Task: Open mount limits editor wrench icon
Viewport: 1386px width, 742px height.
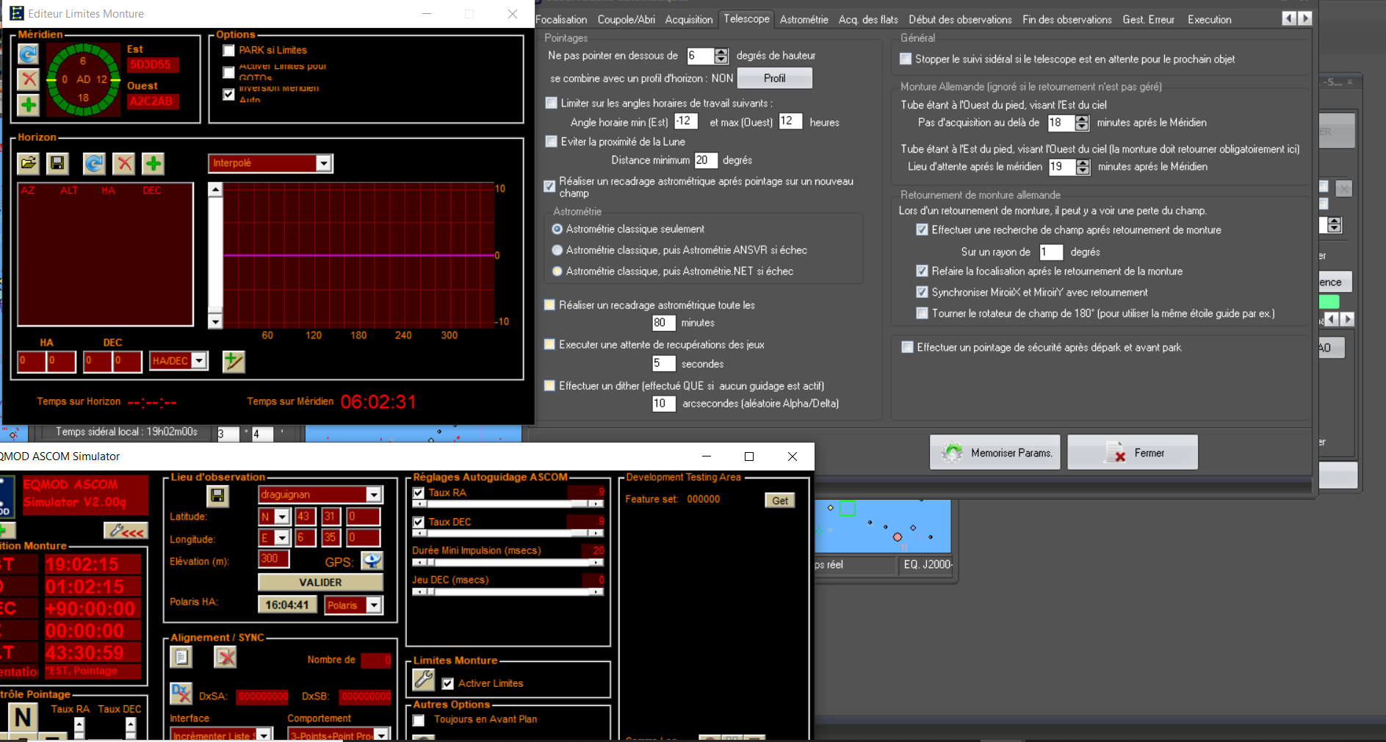Action: [424, 680]
